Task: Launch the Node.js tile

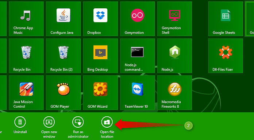Action: [x=174, y=56]
